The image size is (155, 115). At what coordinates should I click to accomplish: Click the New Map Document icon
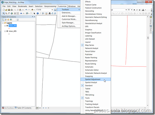point(4,10)
